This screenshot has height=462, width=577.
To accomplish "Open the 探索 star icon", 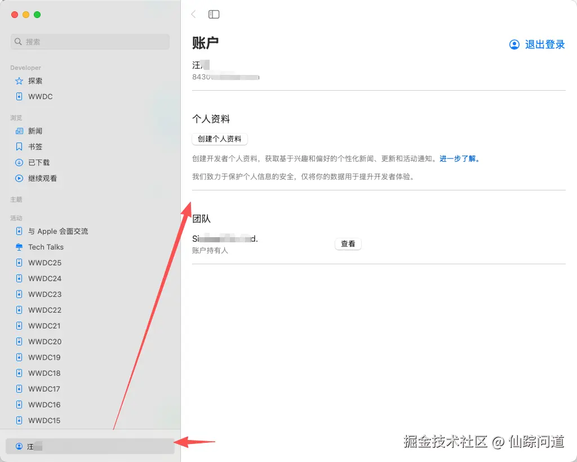I will click(x=19, y=81).
